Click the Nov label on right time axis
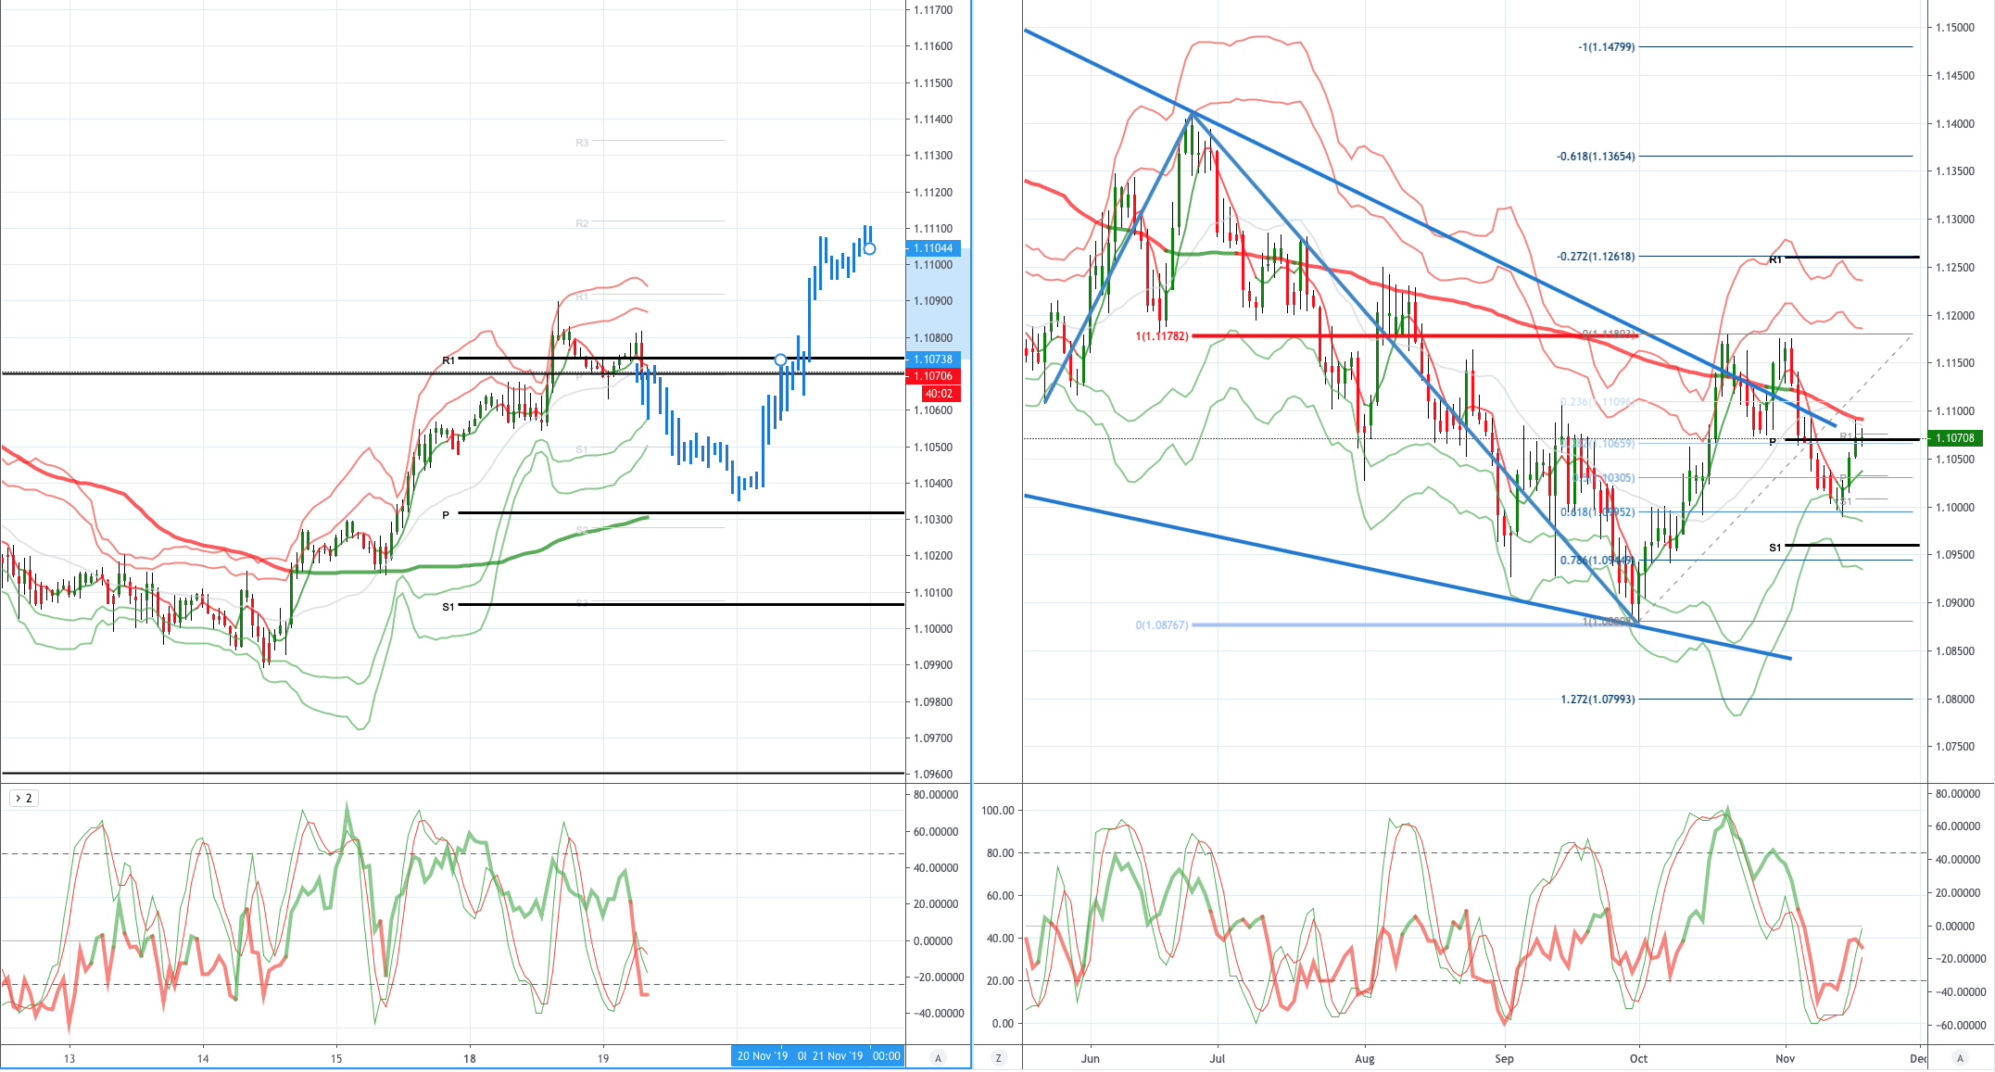The height and width of the screenshot is (1072, 1995). [x=1785, y=1058]
